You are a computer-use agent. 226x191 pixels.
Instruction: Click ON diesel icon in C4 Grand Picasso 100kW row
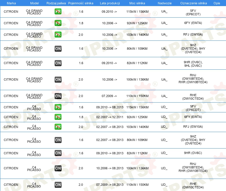click(58, 79)
